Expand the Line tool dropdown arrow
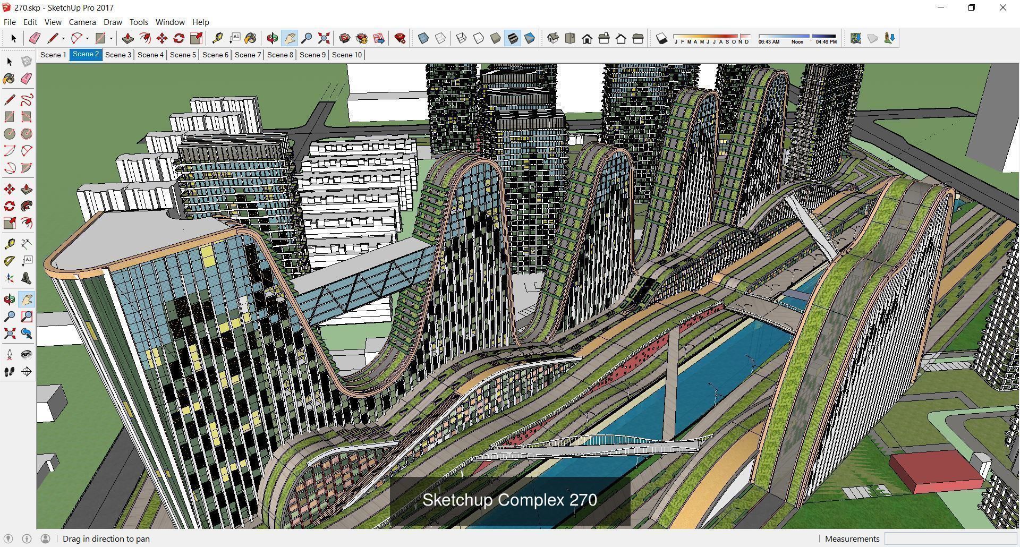Screen dimensions: 1020x547 pyautogui.click(x=63, y=38)
